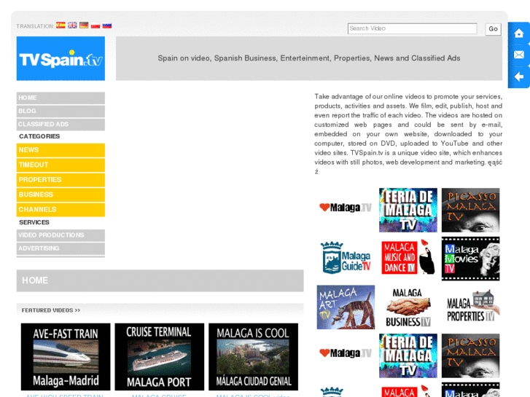Screen dimensions: 530x397
Task: Select the PROPERTIES category
Action: pyautogui.click(x=61, y=180)
